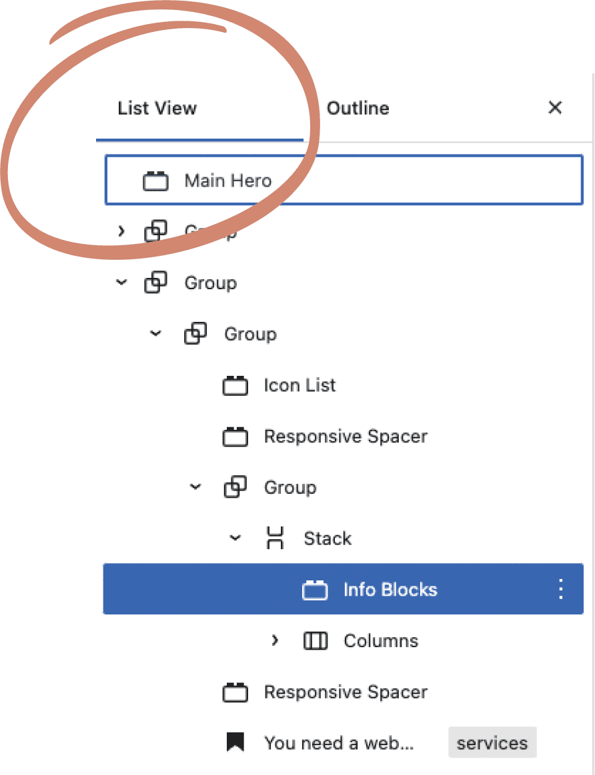
Task: Click the services anchor badge
Action: point(492,743)
